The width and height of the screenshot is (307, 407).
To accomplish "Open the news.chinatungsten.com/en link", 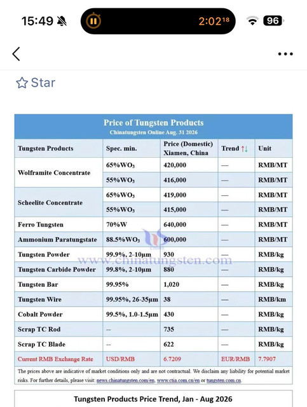I will tap(126, 380).
